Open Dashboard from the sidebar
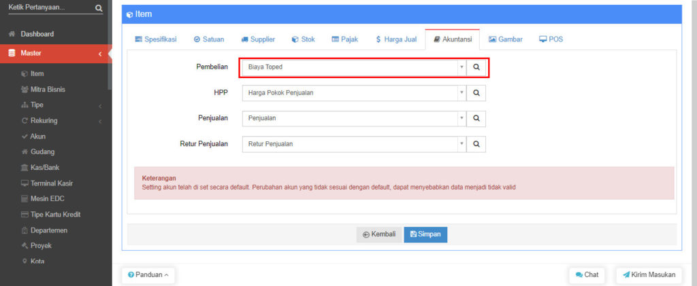Image resolution: width=697 pixels, height=286 pixels. (x=37, y=34)
